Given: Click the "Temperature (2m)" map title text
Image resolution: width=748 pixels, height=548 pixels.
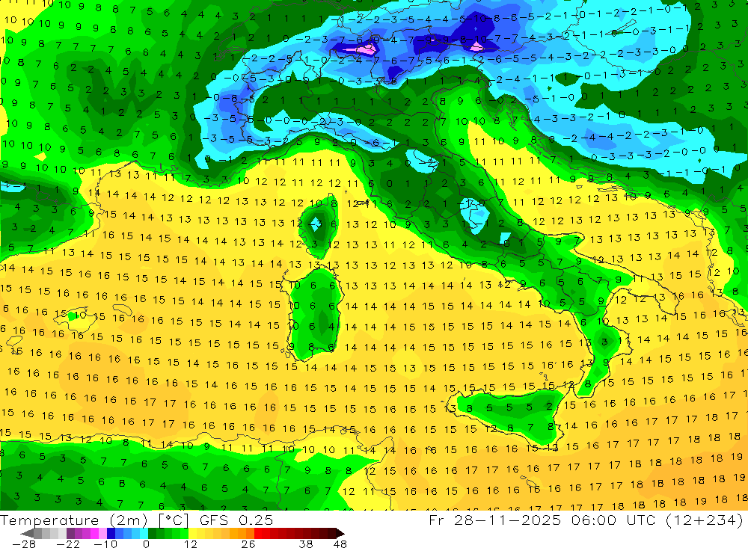Looking at the screenshot, I should (x=74, y=520).
